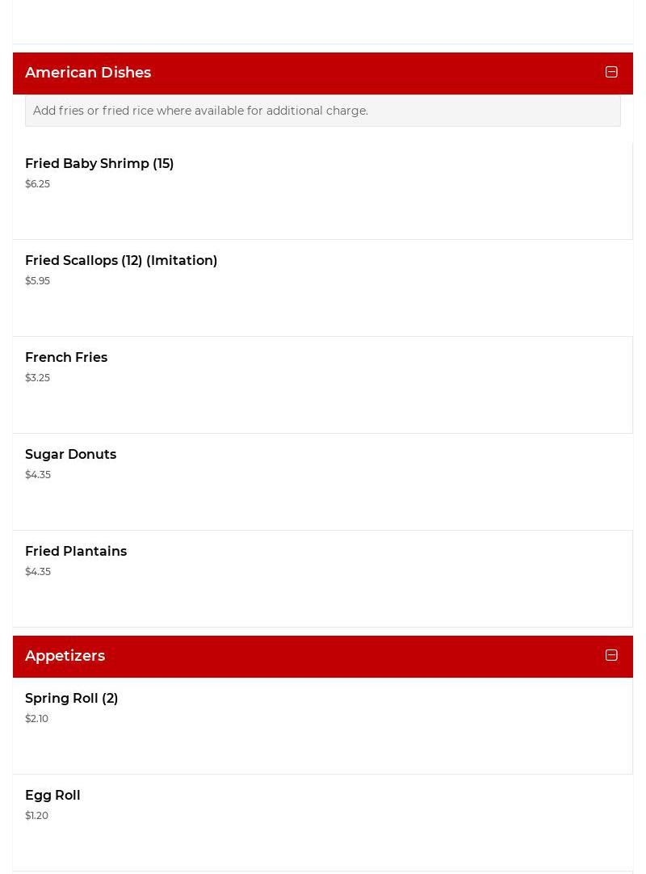Click the $3.25 French Fries price
Image resolution: width=646 pixels, height=874 pixels.
pos(37,378)
